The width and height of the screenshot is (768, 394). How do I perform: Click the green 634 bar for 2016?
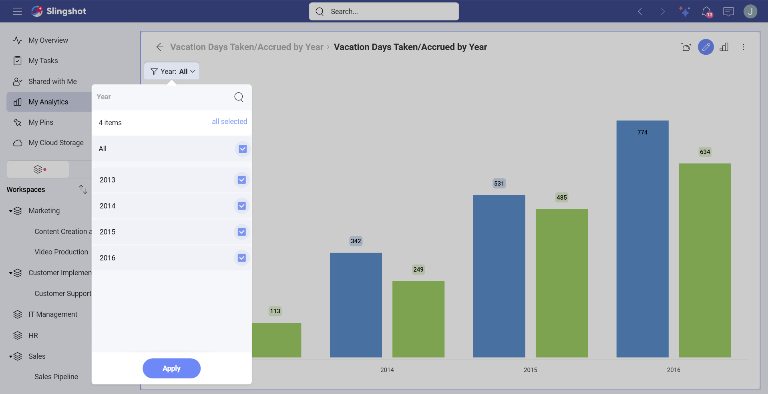click(705, 260)
